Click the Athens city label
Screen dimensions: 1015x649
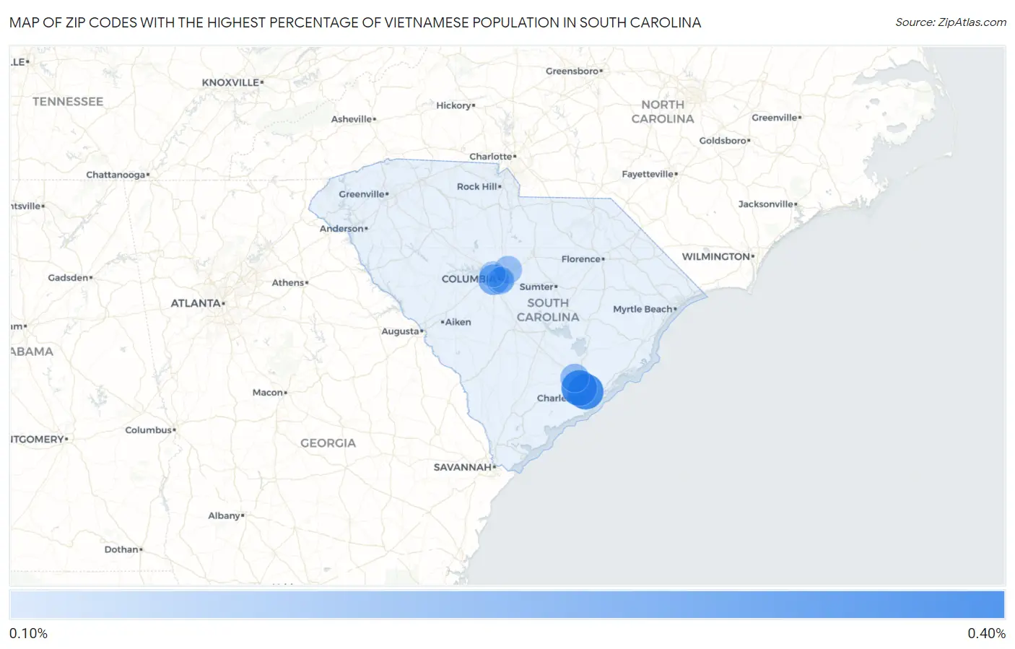point(288,283)
